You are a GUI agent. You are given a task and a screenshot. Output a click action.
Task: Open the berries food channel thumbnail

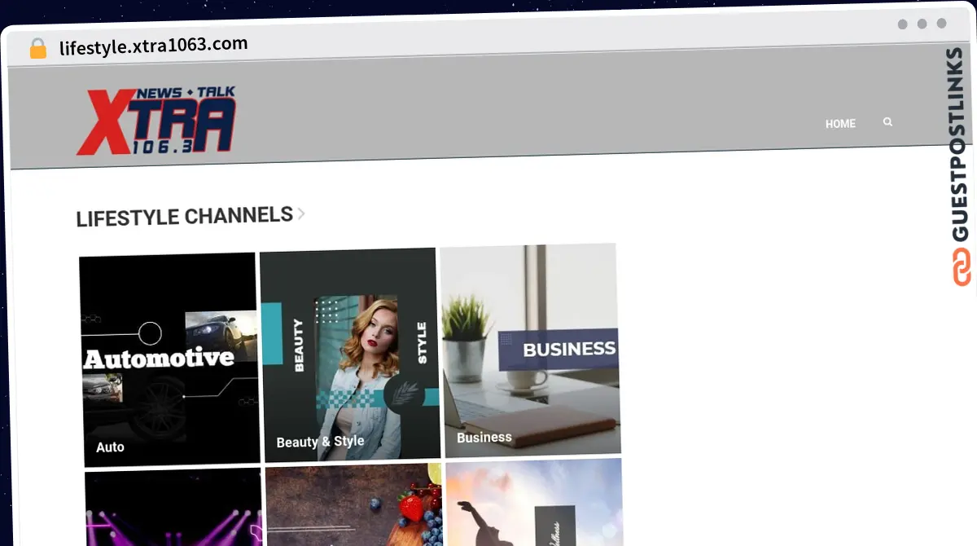coord(354,504)
